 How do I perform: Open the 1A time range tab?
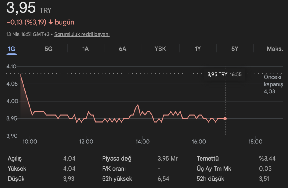tap(85, 49)
